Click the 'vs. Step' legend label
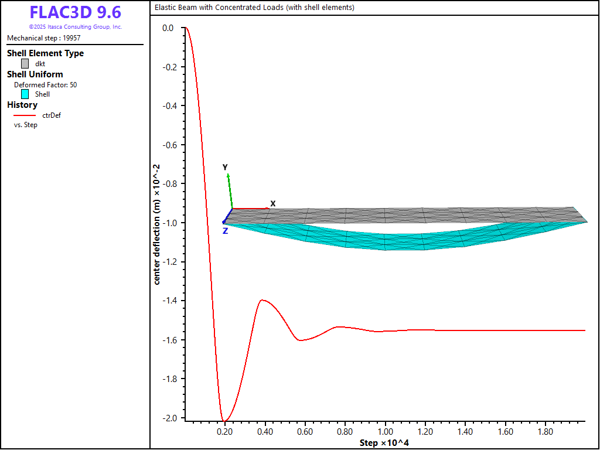The width and height of the screenshot is (600, 450). point(26,125)
